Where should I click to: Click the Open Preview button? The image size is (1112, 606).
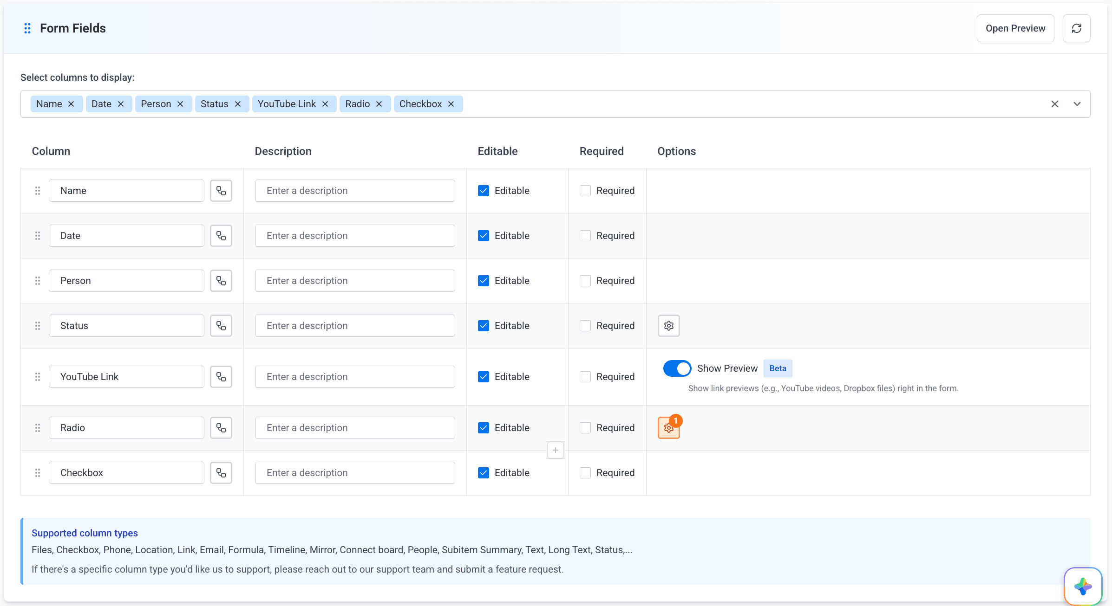(1015, 28)
